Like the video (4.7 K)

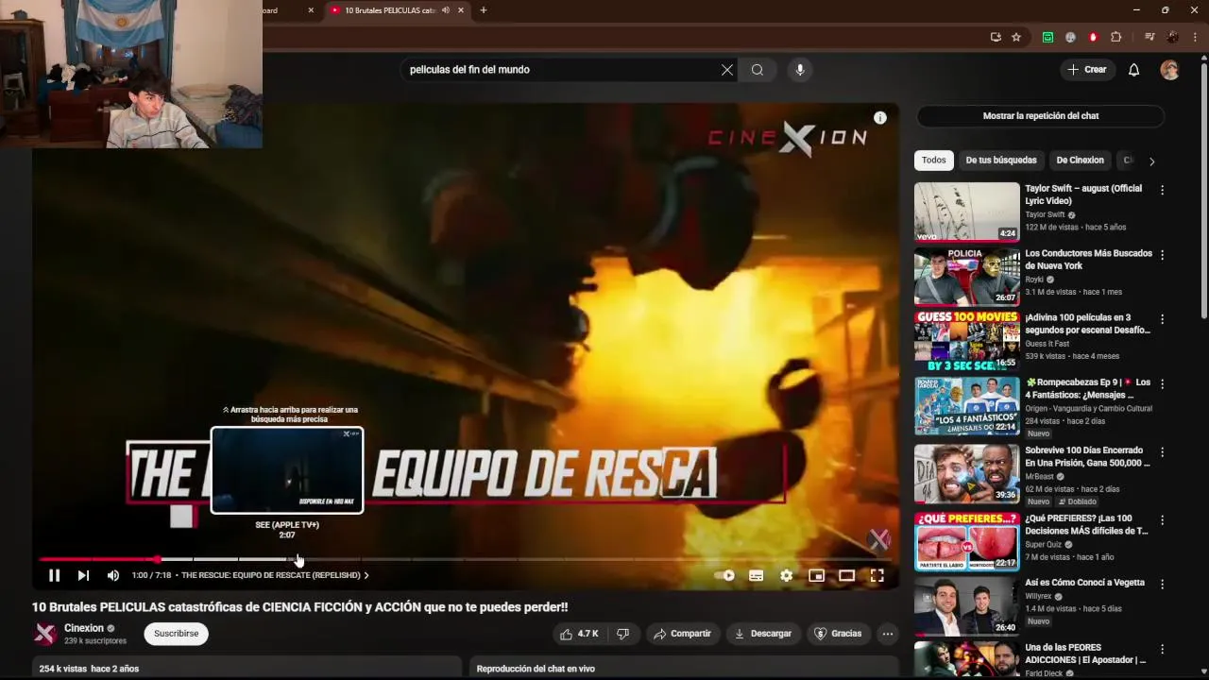[580, 634]
